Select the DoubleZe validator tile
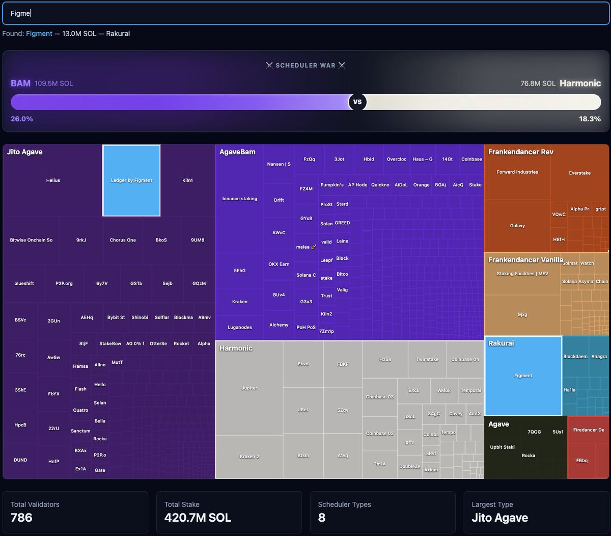The image size is (611, 536). tap(410, 466)
